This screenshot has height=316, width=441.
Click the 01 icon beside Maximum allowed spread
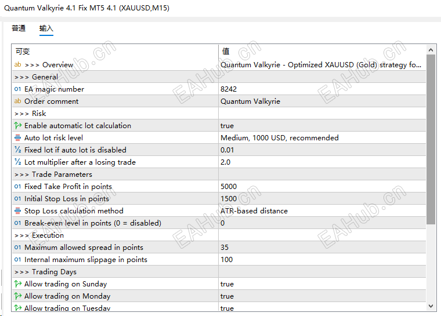[x=18, y=248]
